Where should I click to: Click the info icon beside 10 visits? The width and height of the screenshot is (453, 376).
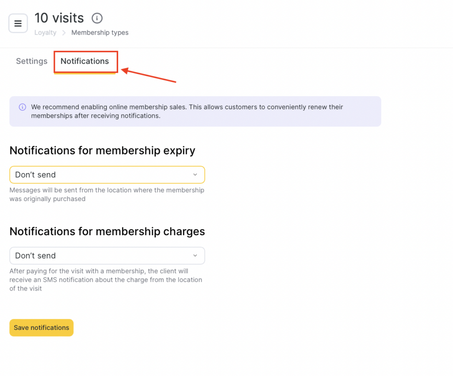(97, 18)
